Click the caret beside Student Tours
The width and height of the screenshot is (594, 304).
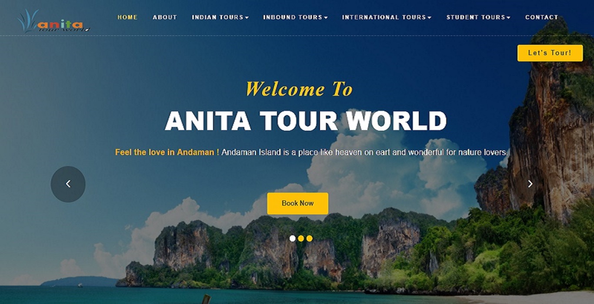(x=508, y=18)
